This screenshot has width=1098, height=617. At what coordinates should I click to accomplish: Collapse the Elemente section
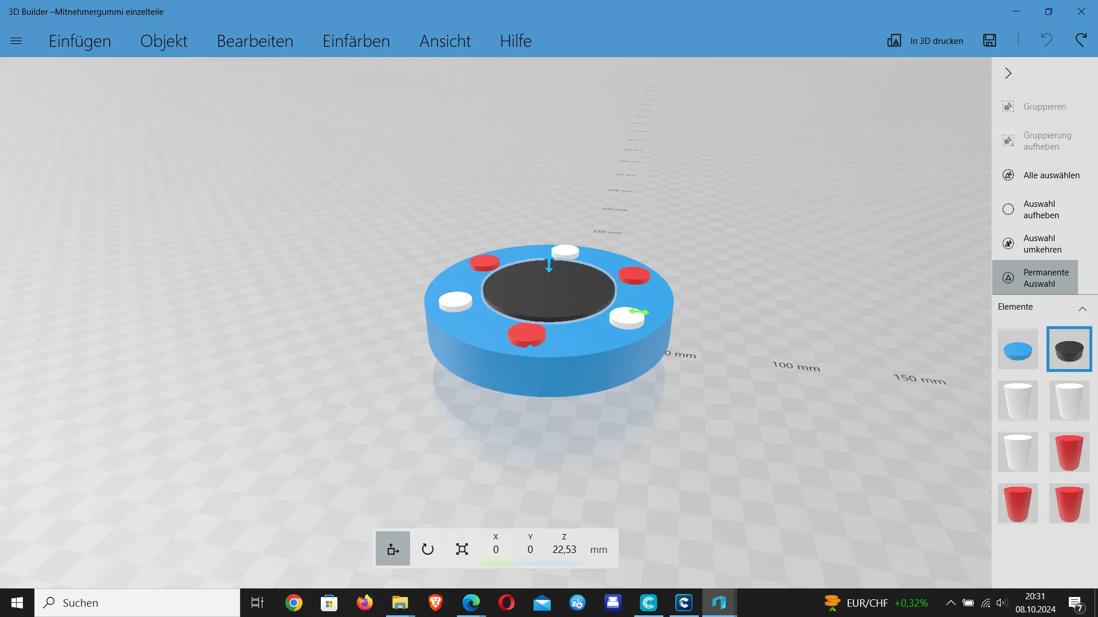tap(1082, 308)
